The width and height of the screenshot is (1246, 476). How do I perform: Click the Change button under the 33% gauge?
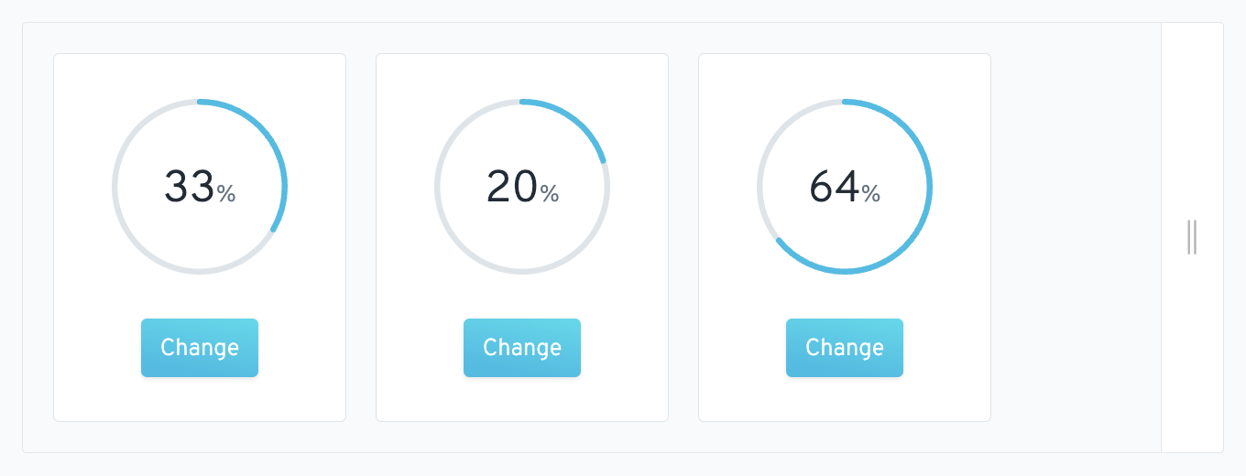pos(200,348)
